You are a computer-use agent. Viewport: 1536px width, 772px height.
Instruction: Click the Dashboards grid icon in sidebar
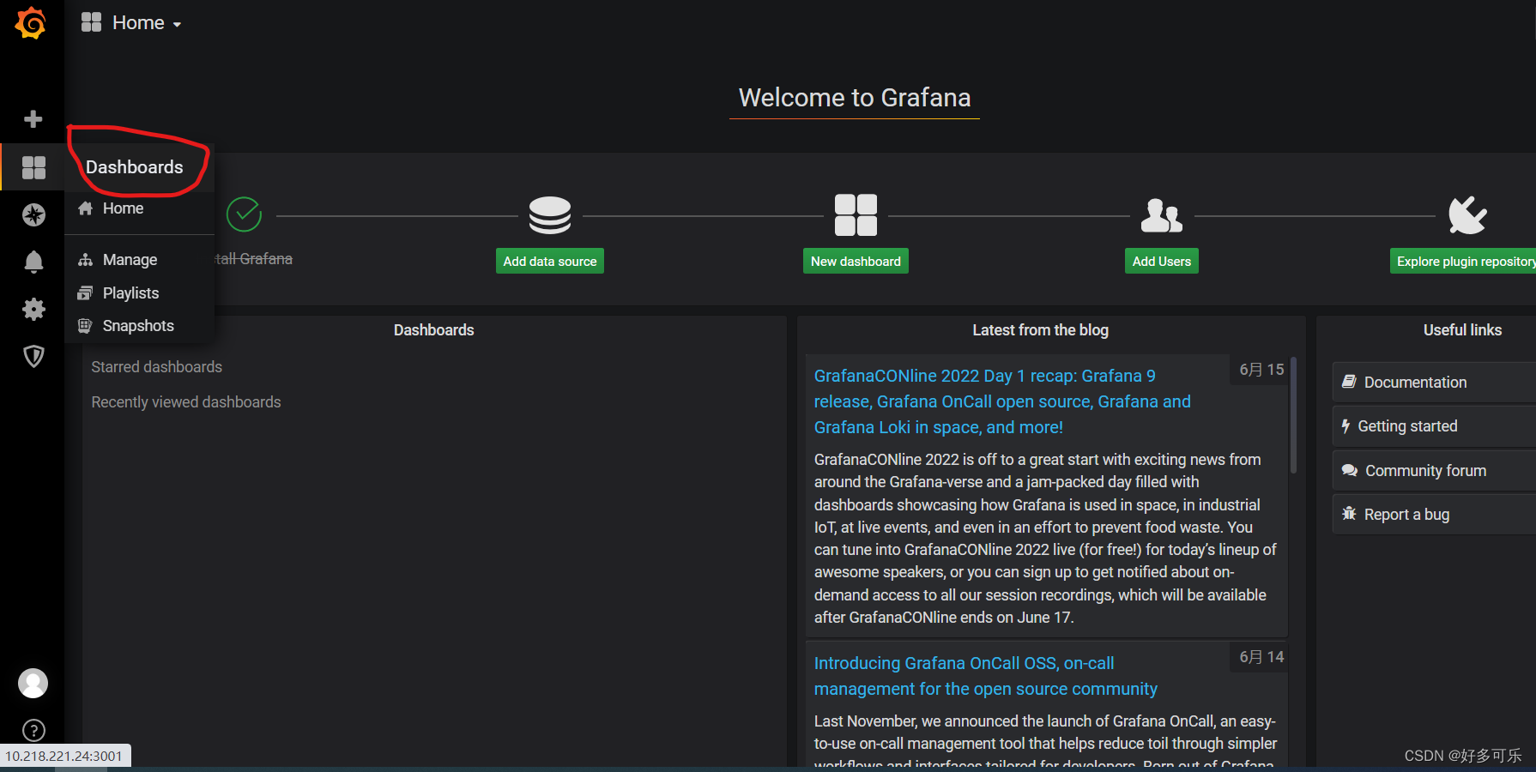coord(33,167)
